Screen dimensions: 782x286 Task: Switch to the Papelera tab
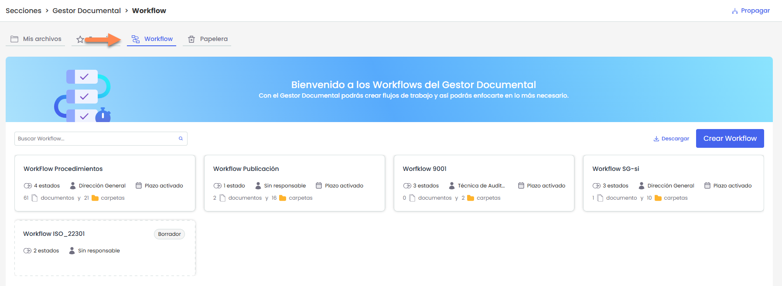(x=213, y=39)
